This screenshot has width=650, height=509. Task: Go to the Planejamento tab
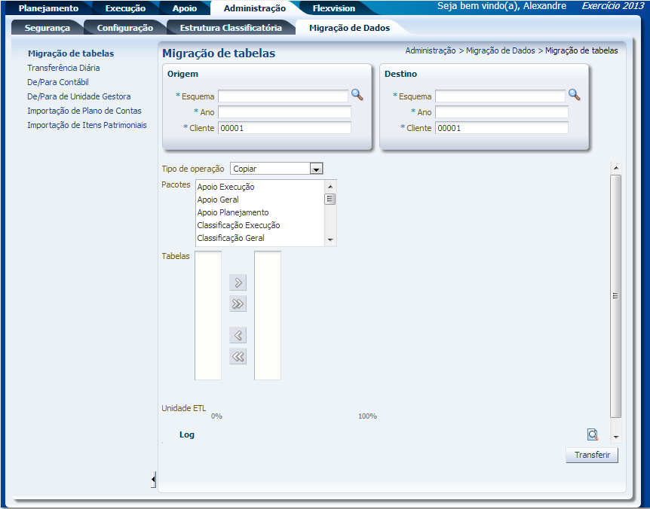(48, 8)
